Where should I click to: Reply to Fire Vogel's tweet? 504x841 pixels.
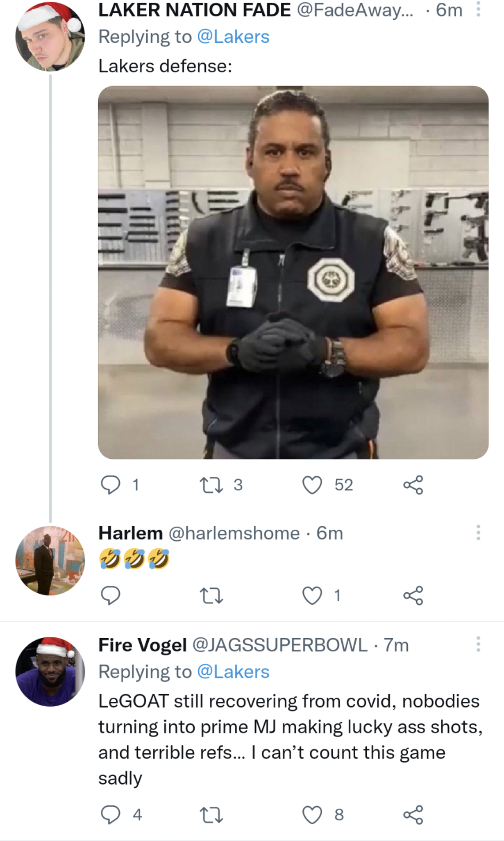tap(110, 815)
